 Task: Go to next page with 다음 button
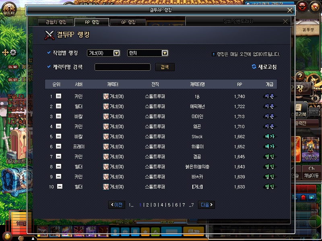(206, 205)
